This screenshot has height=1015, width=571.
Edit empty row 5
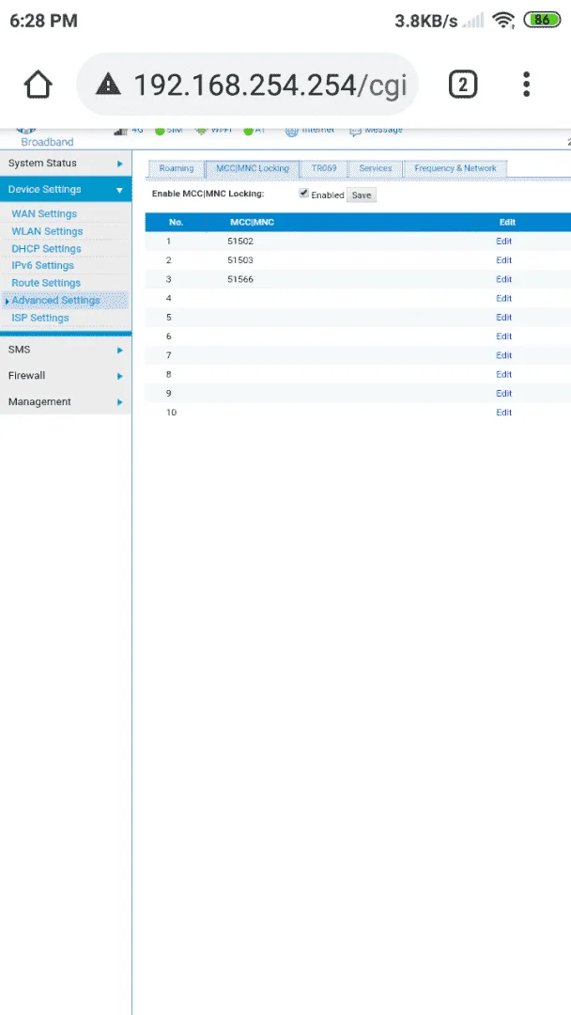[x=503, y=318]
